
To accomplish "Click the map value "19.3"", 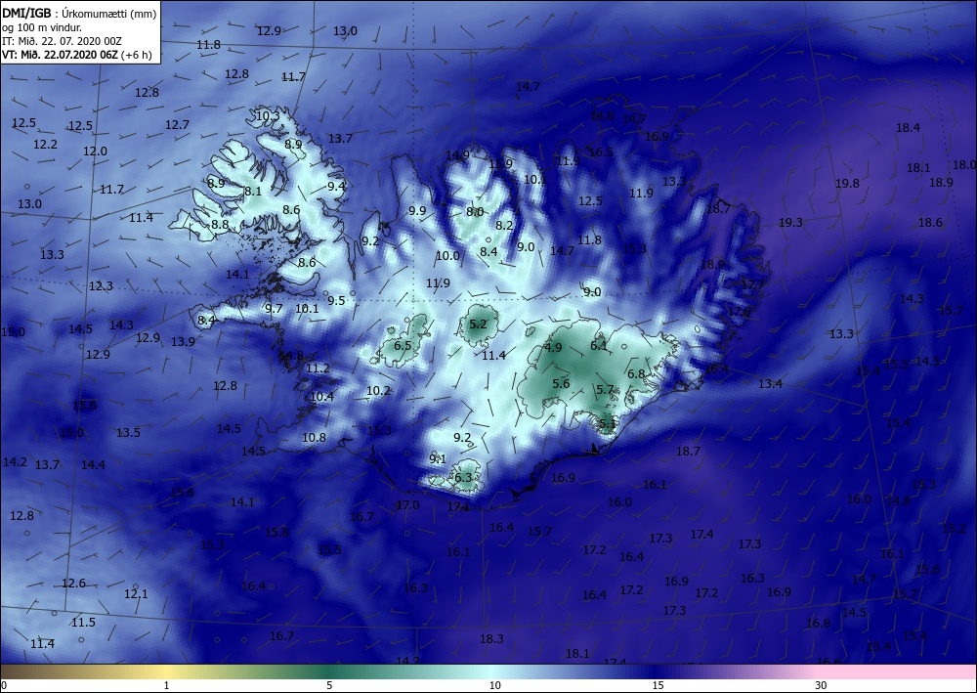I will click(790, 223).
